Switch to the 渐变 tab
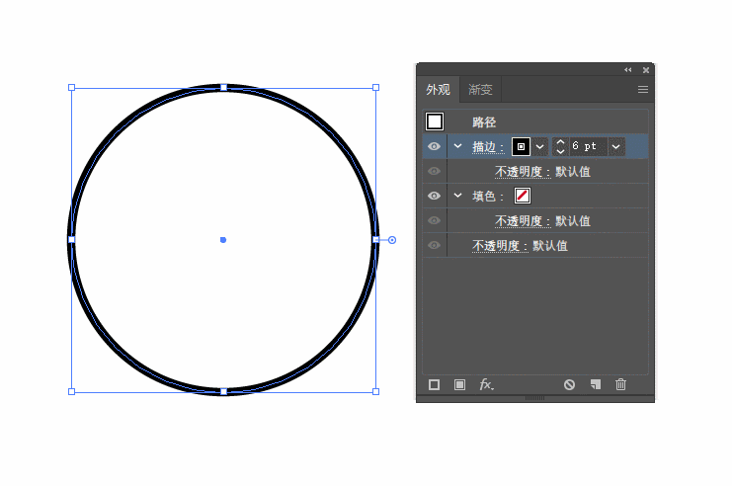732x486 pixels. pos(480,90)
